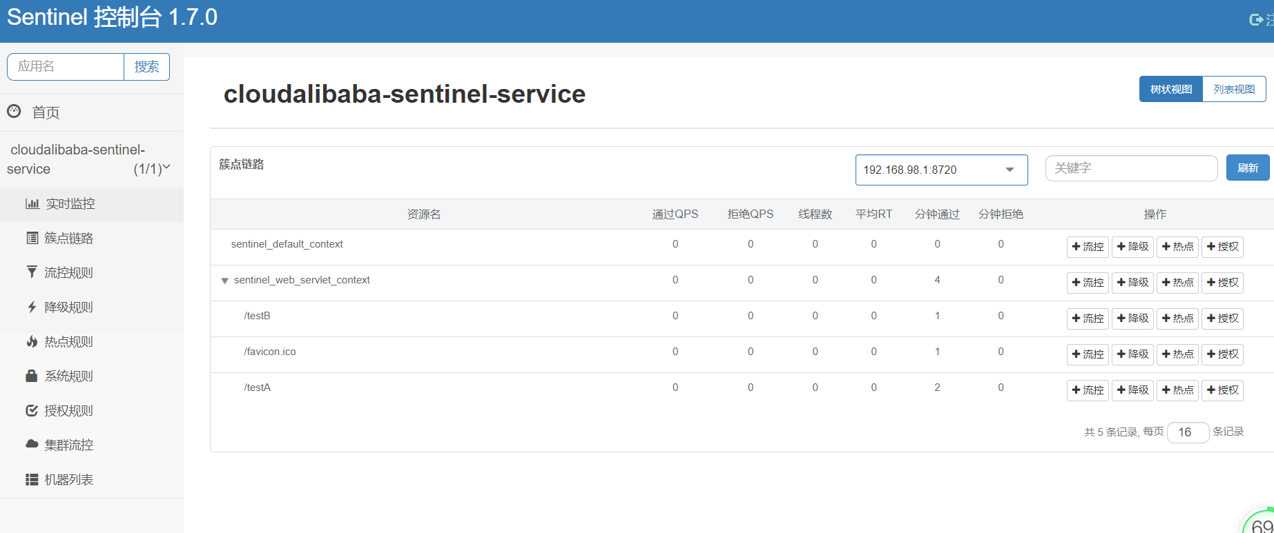Add 降级 rule for /testA
Screen dimensions: 1274x533
click(1132, 390)
